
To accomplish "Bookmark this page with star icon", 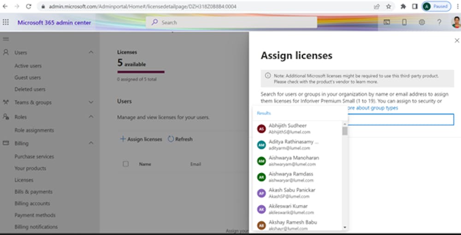I will (388, 6).
